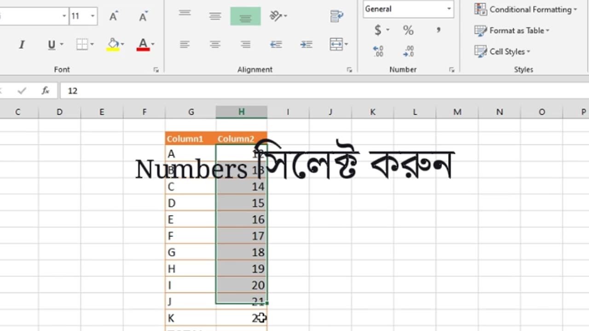Select cell containing 14
This screenshot has width=589, height=331.
[x=241, y=187]
